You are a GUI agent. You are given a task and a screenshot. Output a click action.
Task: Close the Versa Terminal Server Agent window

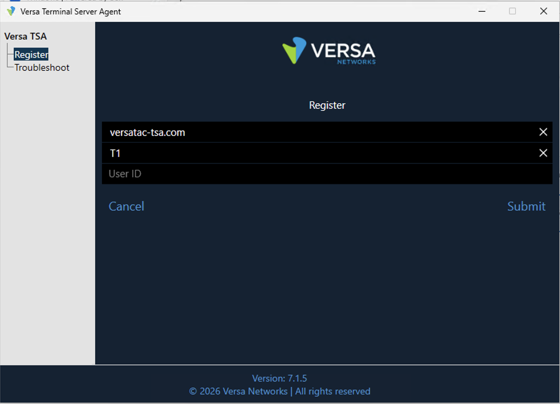pos(543,11)
